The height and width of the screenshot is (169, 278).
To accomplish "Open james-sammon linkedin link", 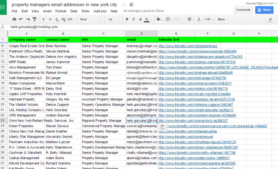I will (x=197, y=62).
